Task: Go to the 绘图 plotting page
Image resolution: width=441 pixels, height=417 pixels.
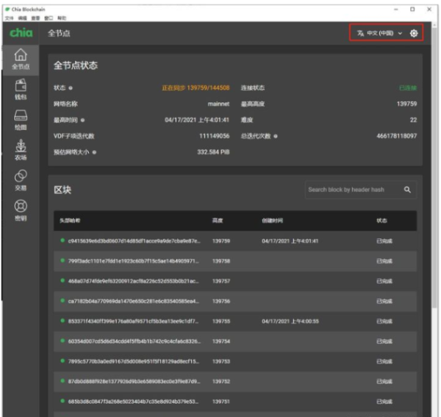Action: [x=21, y=120]
